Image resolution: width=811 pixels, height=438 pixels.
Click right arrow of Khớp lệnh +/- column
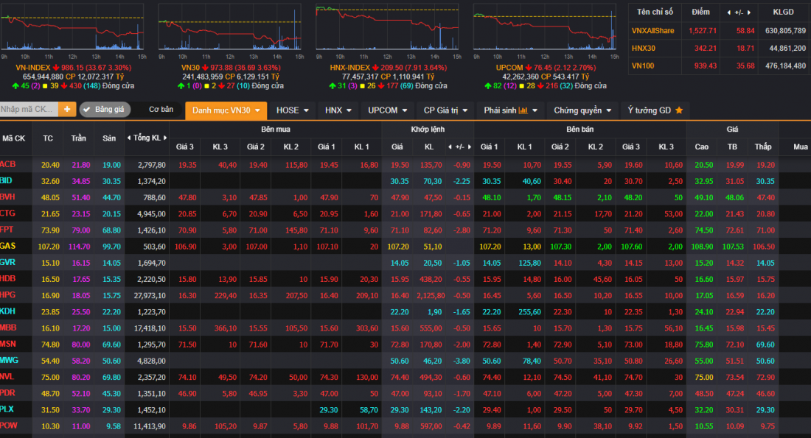click(470, 146)
